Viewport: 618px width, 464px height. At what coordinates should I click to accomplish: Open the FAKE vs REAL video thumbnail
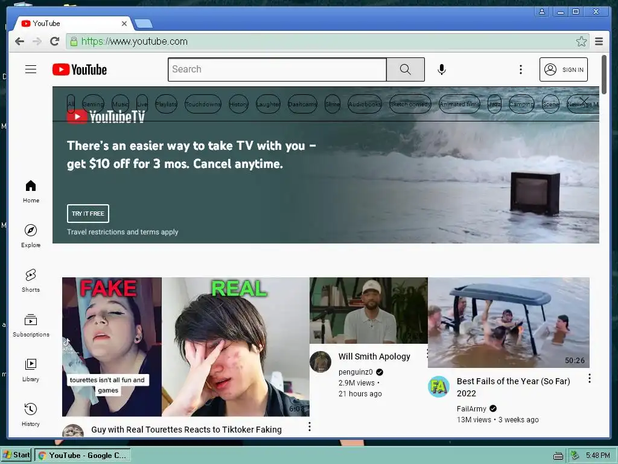[x=186, y=347]
